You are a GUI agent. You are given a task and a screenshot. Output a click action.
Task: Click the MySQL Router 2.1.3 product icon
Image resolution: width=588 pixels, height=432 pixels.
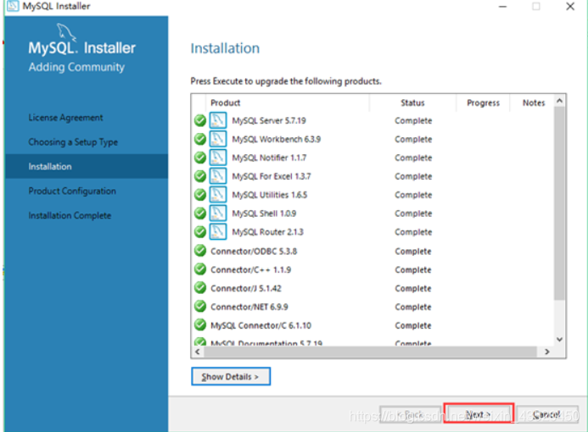(218, 232)
